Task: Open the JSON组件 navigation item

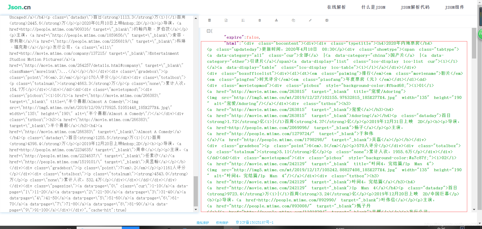Action: point(454,7)
